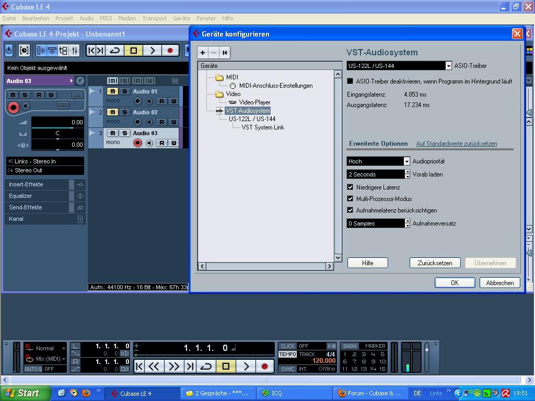Open the Mixer from project toolbar
This screenshot has width=535, height=401.
74,51
